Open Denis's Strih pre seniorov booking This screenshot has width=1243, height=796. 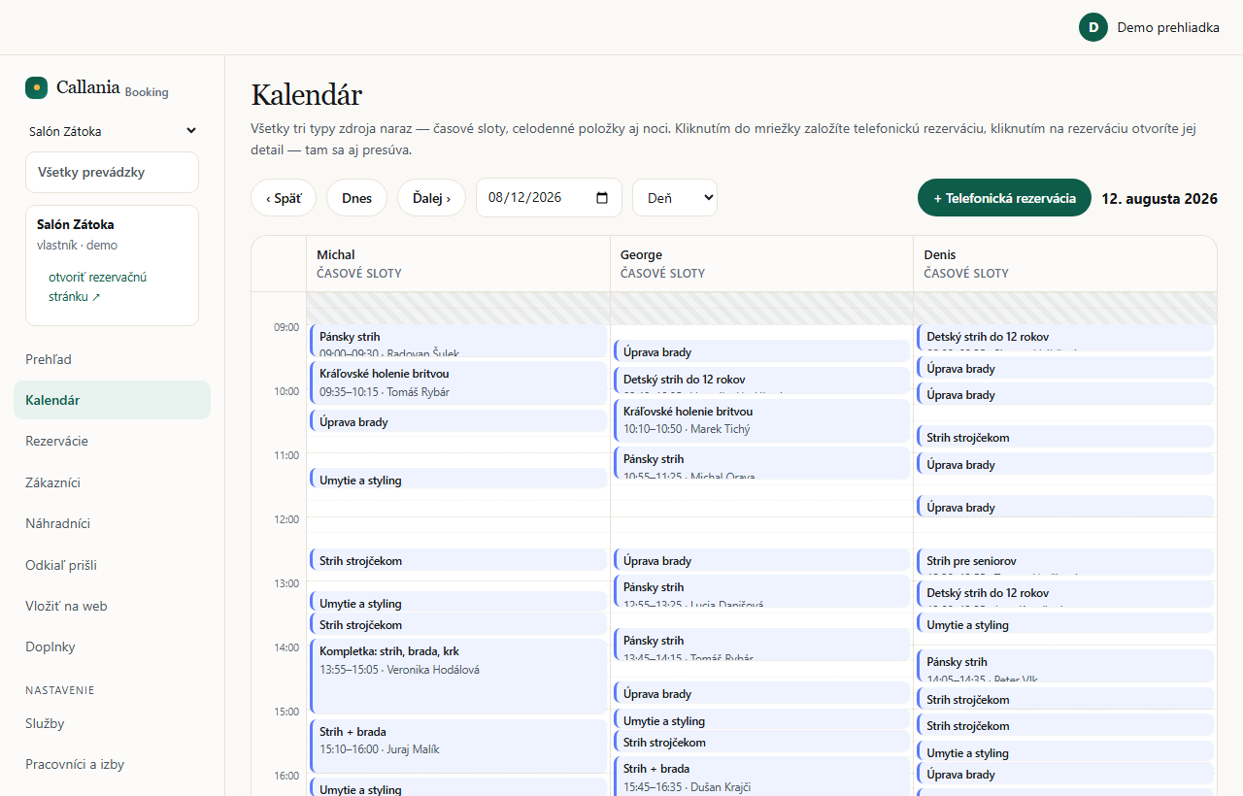[1065, 562]
